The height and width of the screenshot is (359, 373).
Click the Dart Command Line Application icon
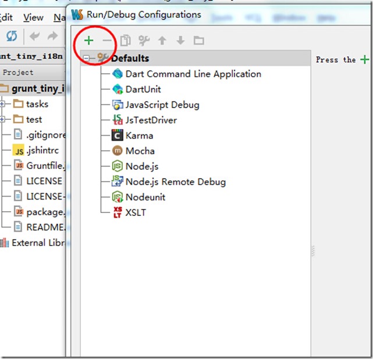[x=118, y=74]
